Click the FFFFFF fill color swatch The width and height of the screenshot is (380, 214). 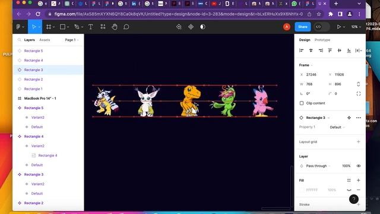point(302,190)
